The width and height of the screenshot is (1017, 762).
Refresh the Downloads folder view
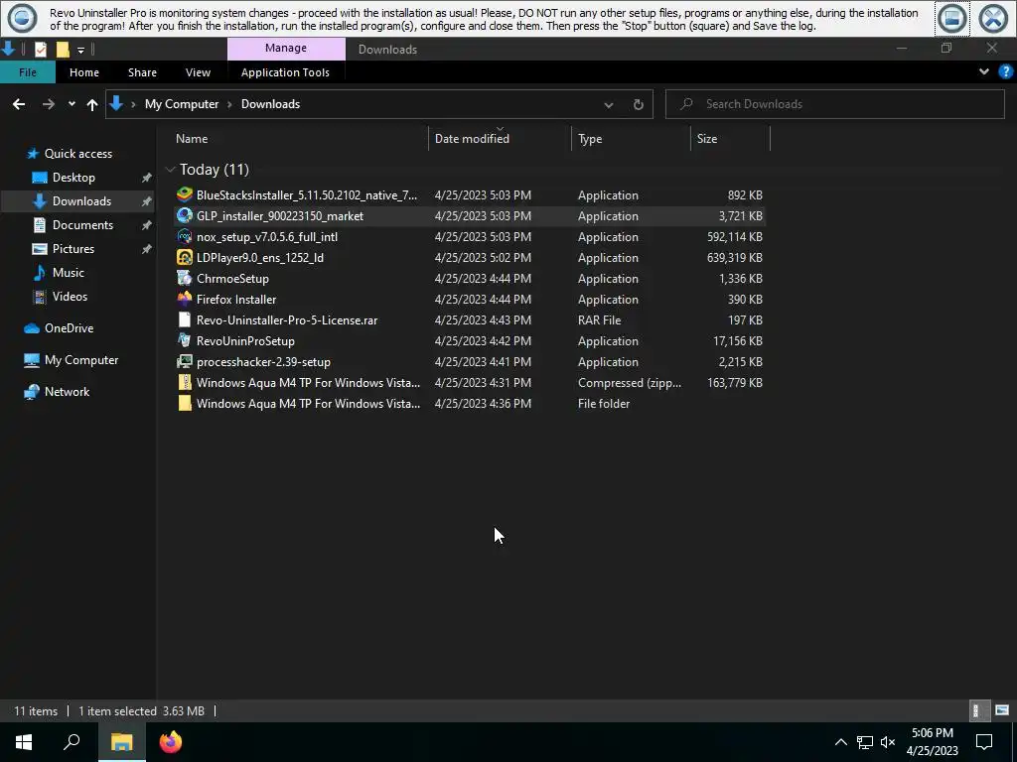tap(639, 104)
